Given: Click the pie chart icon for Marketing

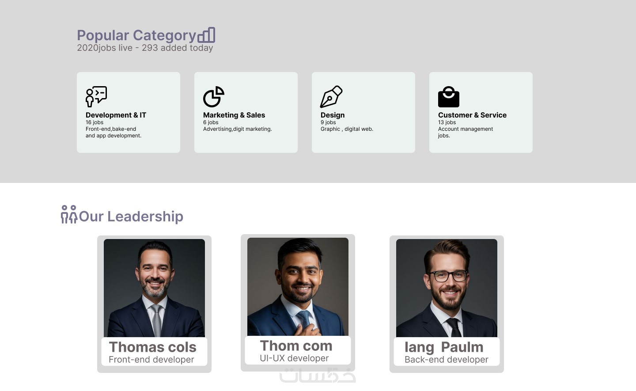Looking at the screenshot, I should tap(214, 96).
